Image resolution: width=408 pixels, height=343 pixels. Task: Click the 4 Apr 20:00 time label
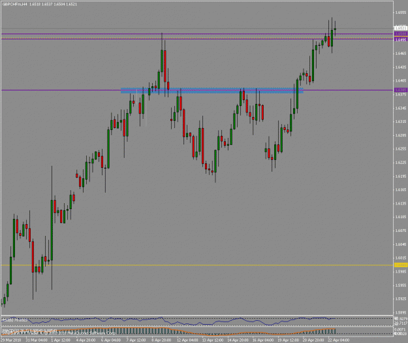[x=86, y=340]
